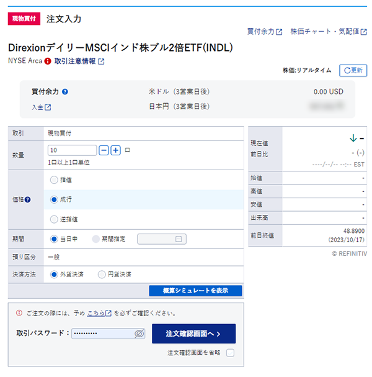Select the 成行 market order radio button
The height and width of the screenshot is (377, 372).
pos(54,199)
